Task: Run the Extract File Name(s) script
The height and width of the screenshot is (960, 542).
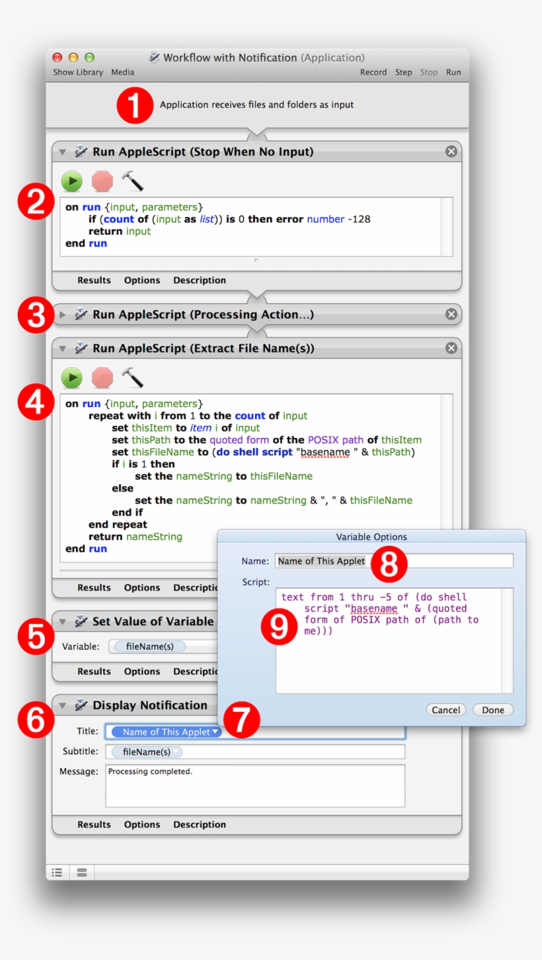Action: click(71, 378)
